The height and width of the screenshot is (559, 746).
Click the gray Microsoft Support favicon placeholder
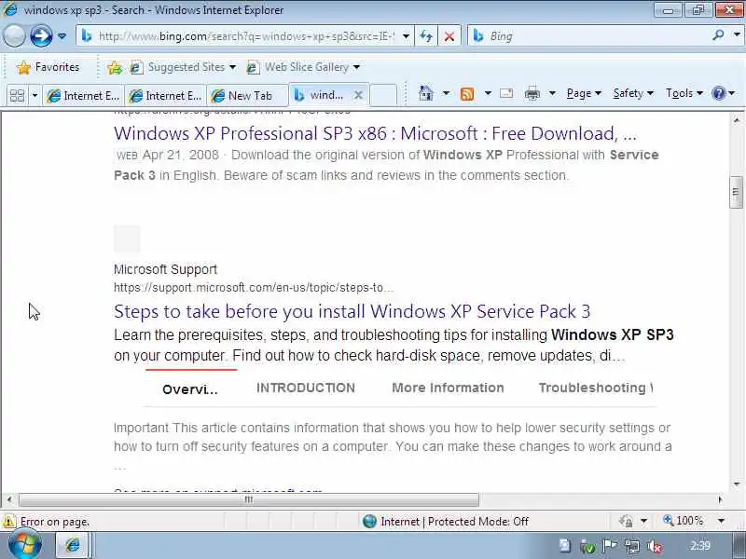click(x=127, y=239)
